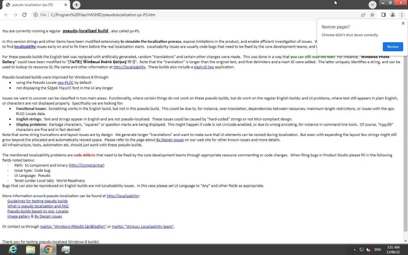This screenshot has width=408, height=255.
Task: Open the Chrome profile avatar
Action: point(393,15)
